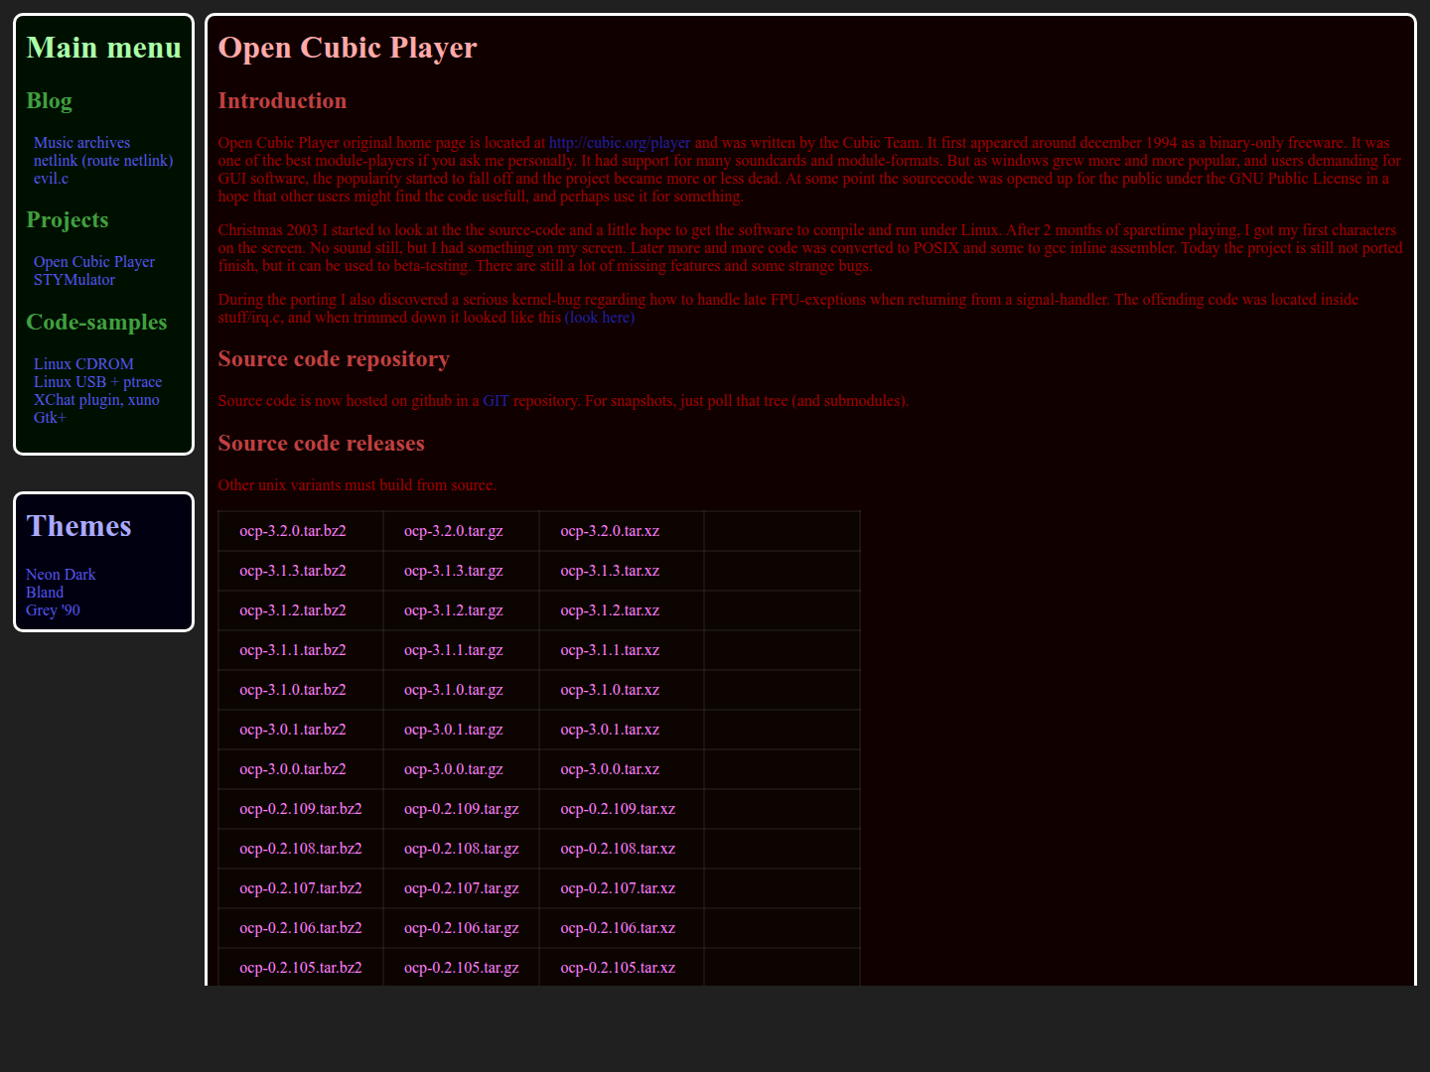Download ocp-0.2.107.tar.bz2
This screenshot has height=1072, width=1430.
(x=301, y=888)
